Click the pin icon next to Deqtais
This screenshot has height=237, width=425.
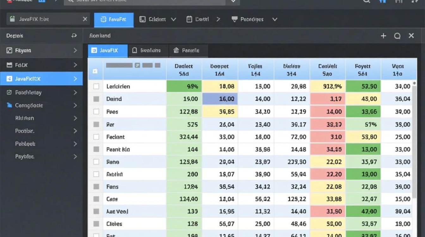click(74, 36)
